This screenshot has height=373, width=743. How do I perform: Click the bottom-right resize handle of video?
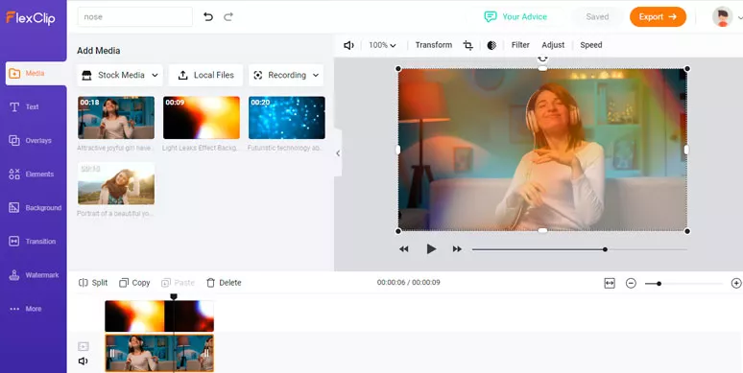pyautogui.click(x=687, y=231)
